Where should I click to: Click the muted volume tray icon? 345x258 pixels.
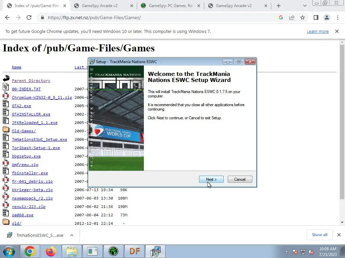[x=311, y=252]
